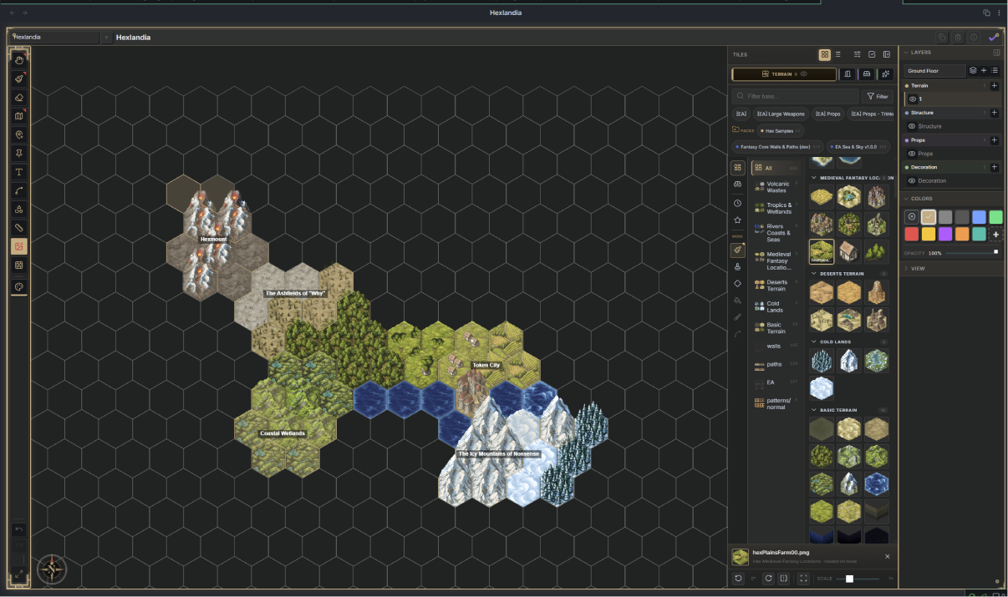Open the recent tiles clock icon
1008x597 pixels.
tap(737, 203)
